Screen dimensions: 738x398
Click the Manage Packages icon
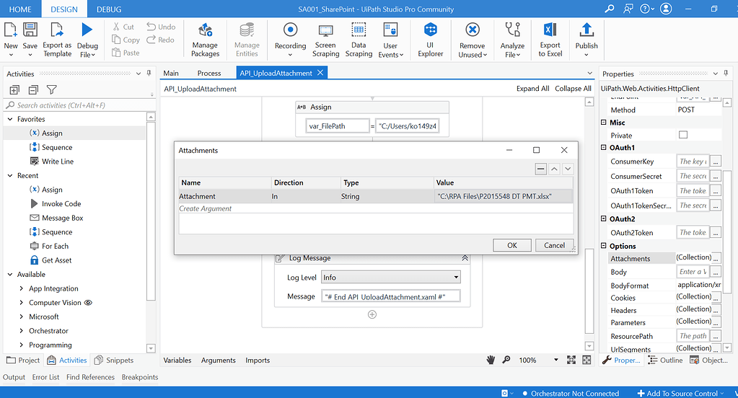tap(205, 30)
